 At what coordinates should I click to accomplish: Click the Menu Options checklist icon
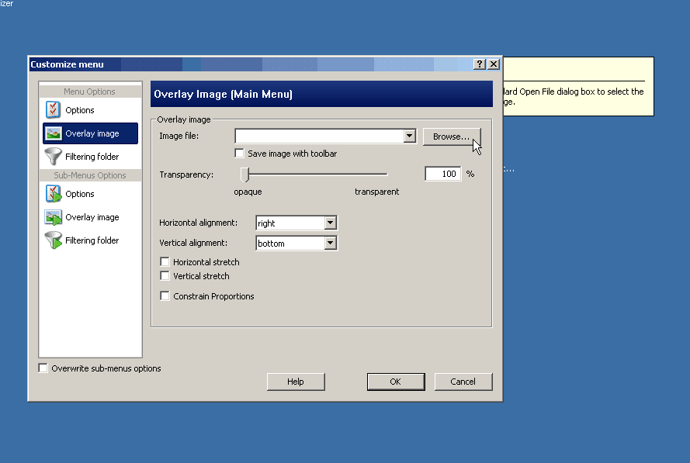pyautogui.click(x=54, y=110)
